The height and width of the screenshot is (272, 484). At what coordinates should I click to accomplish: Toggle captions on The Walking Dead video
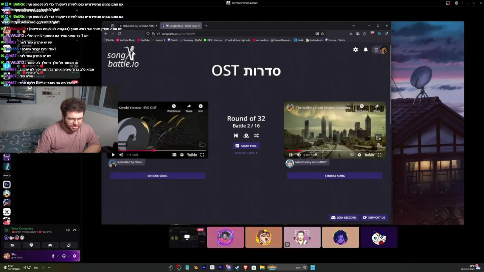352,155
